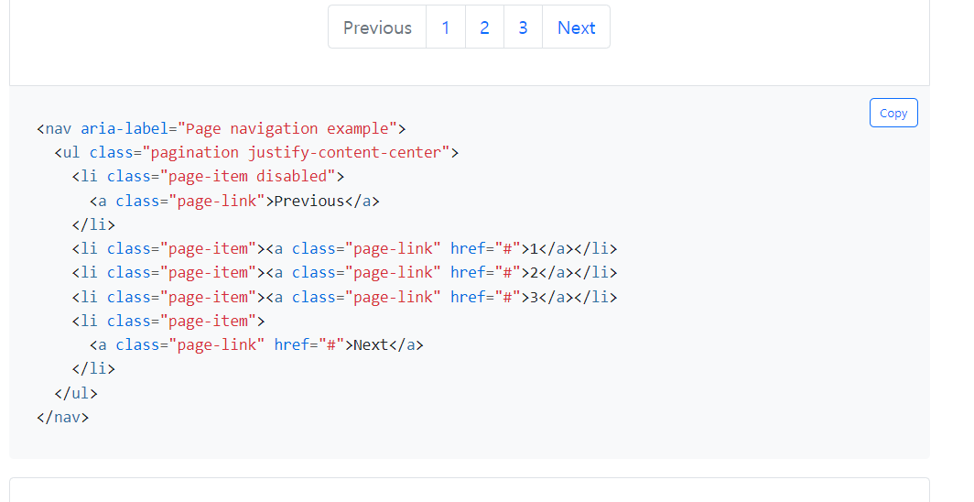The height and width of the screenshot is (502, 974).
Task: Click the closing </nav> tag
Action: 63,417
